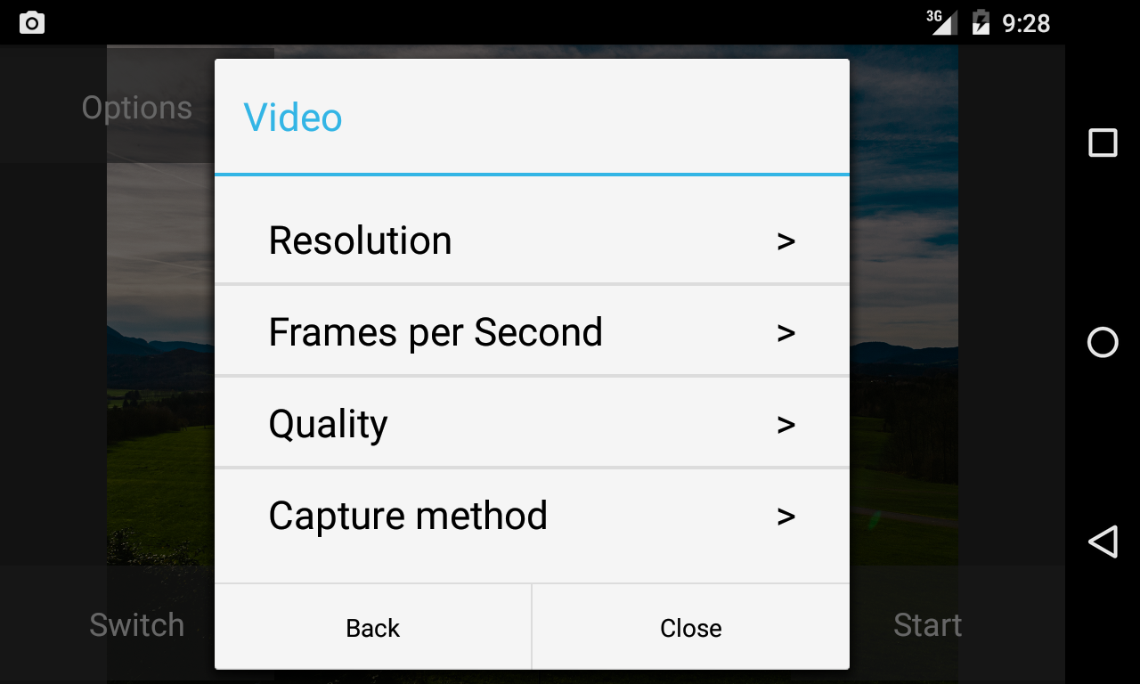This screenshot has width=1140, height=684.
Task: Expand Frames per Second chevron arrow
Action: tap(786, 333)
